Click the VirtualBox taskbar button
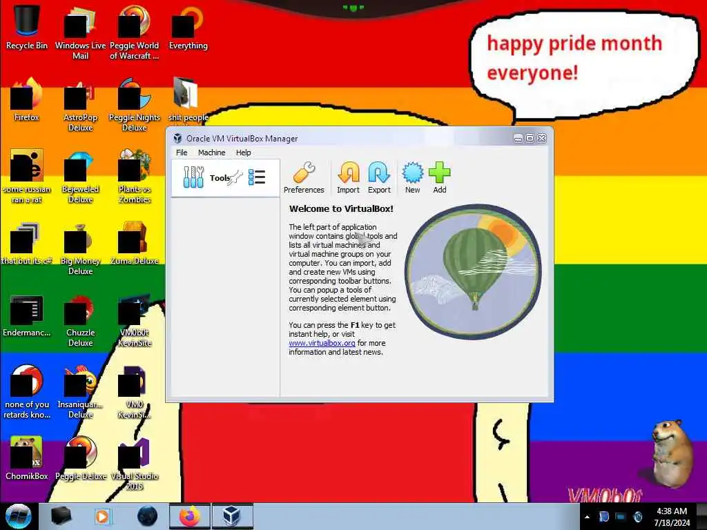 tap(232, 516)
